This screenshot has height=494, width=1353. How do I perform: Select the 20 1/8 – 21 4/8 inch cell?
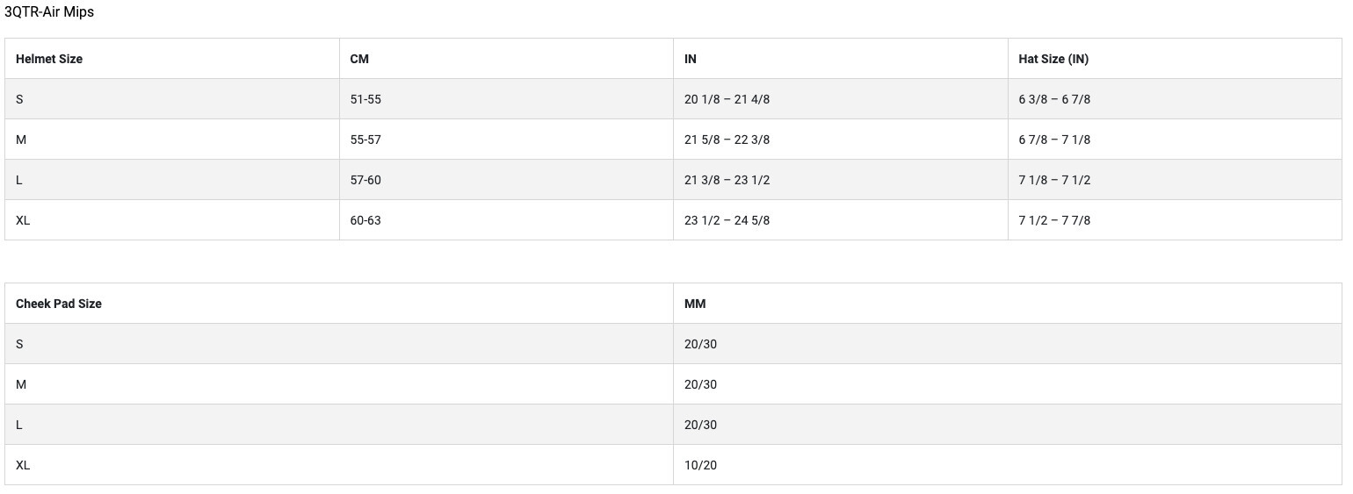coord(727,99)
